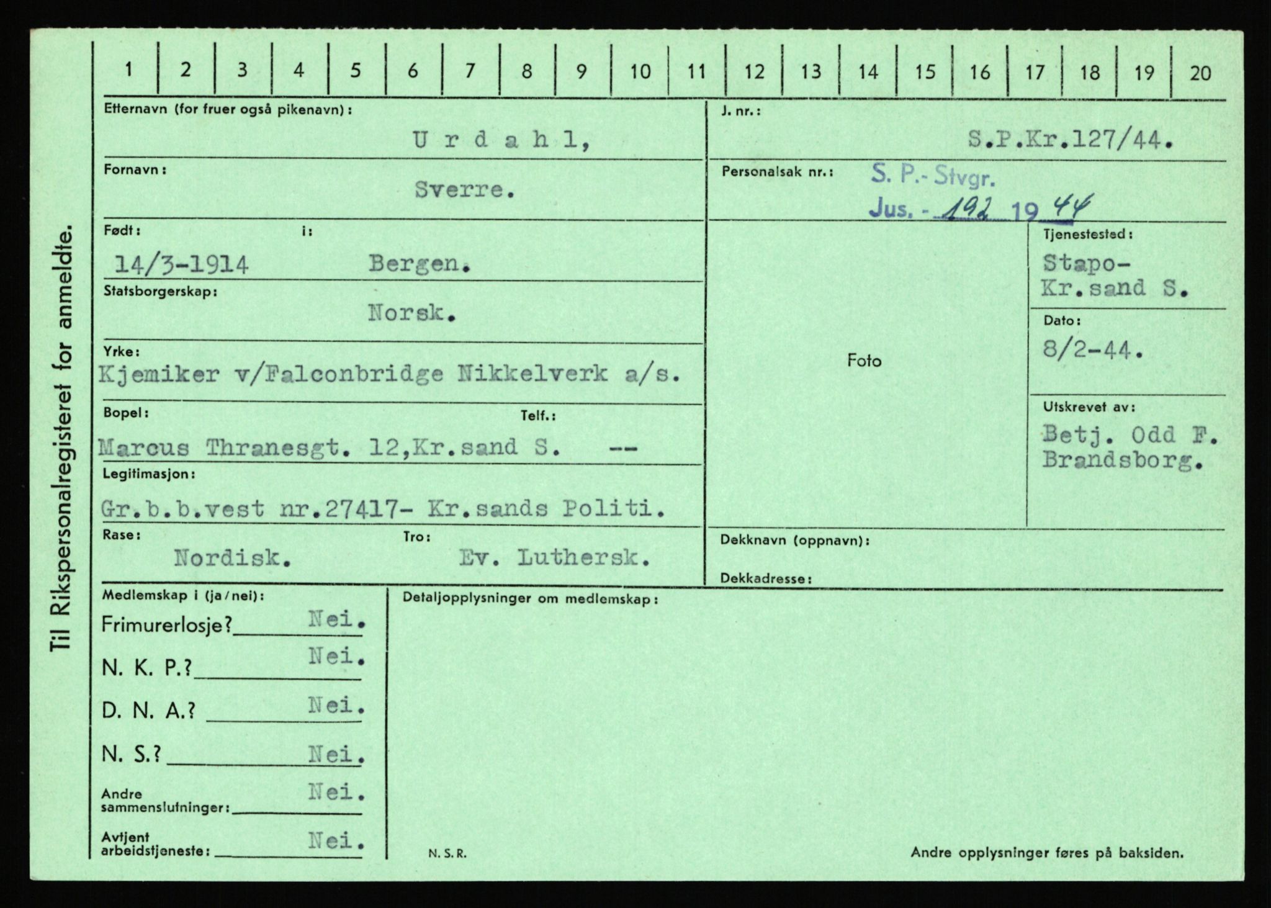Click the 'Medlemskap i (ja/nei):' heading
Viewport: 1271px width, 908px height.
pos(184,596)
